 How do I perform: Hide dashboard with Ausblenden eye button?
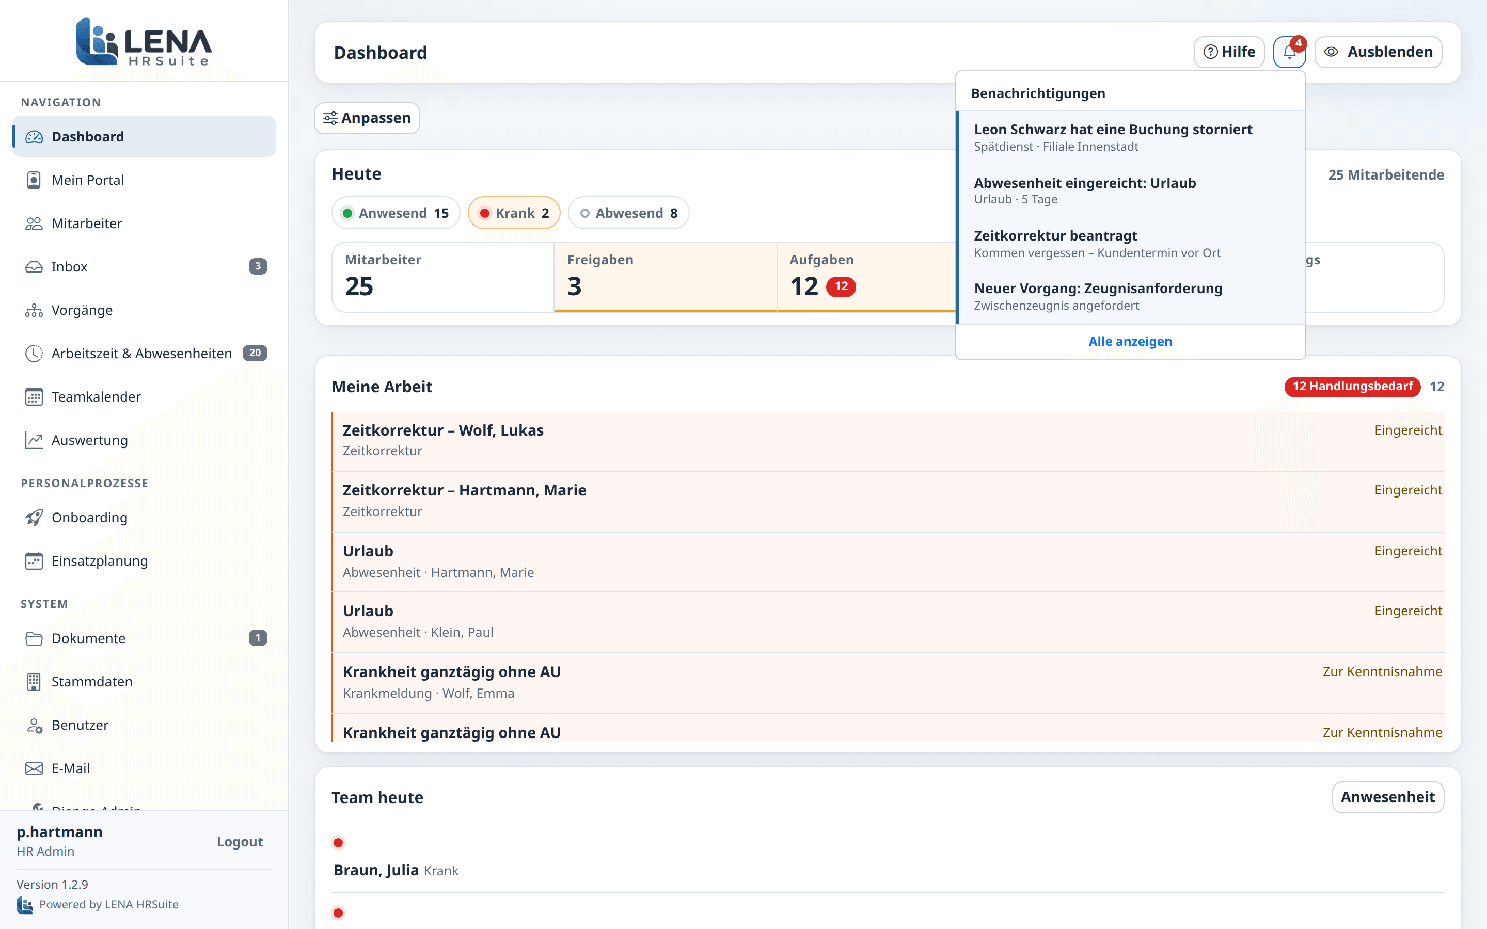pos(1378,52)
